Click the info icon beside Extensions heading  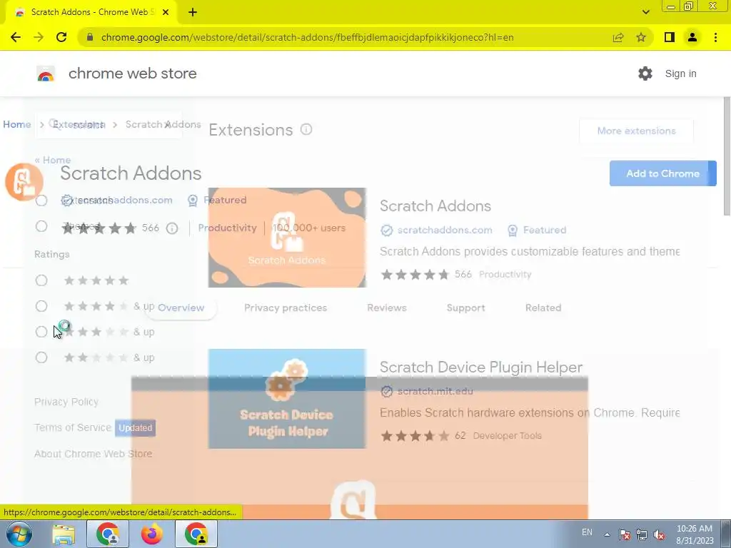pos(306,130)
